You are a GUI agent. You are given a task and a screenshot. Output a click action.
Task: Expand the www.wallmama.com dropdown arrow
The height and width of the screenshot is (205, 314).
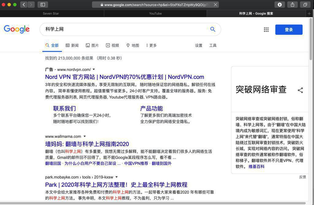click(x=85, y=136)
